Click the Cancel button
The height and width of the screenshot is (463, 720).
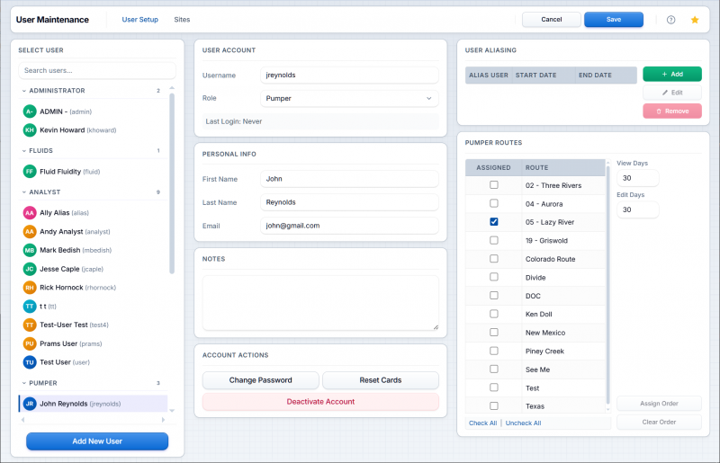click(552, 19)
